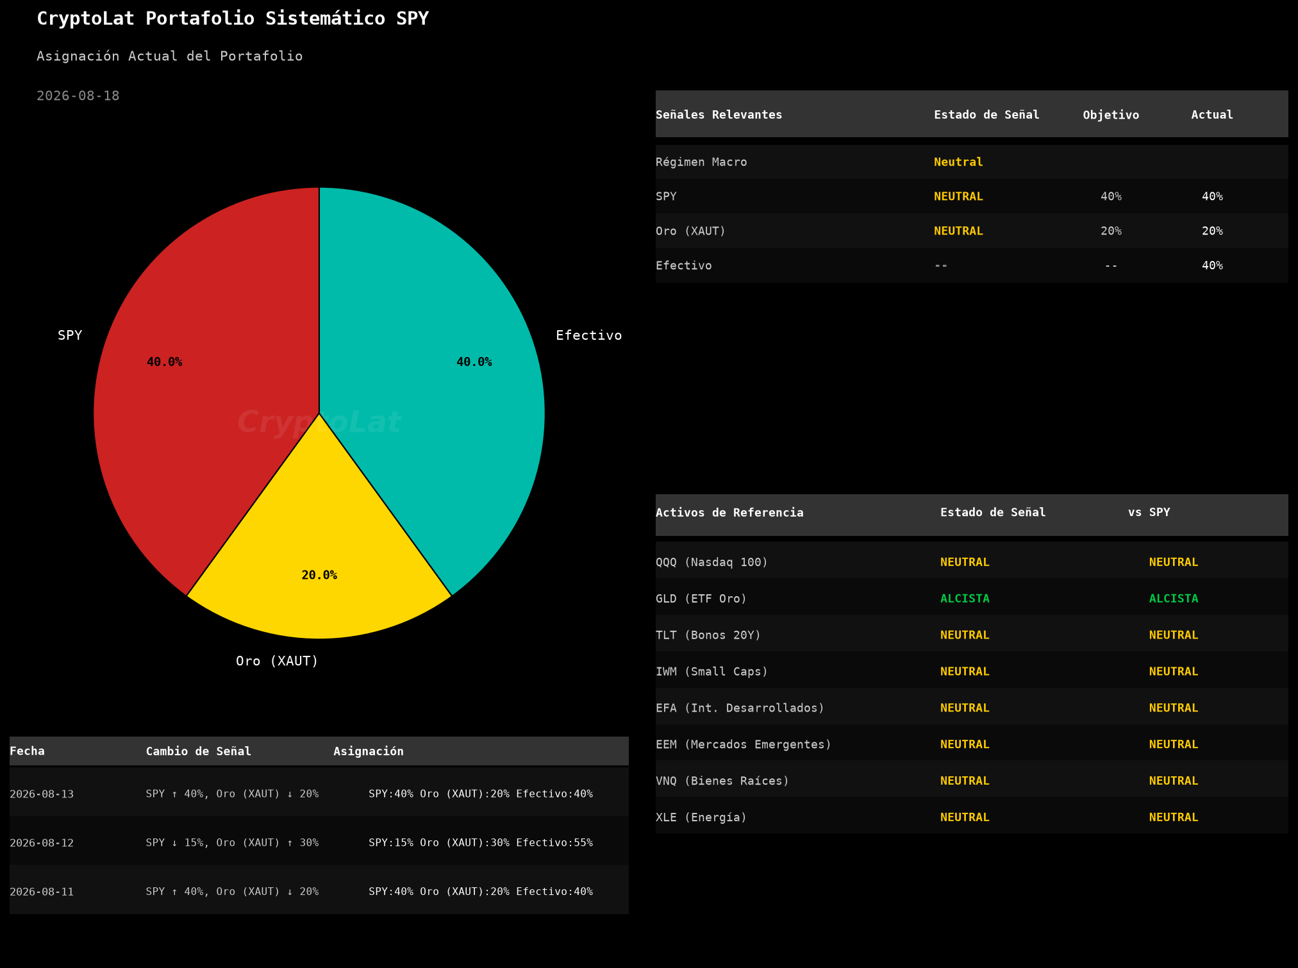Image resolution: width=1298 pixels, height=968 pixels.
Task: Select the subtitle "Asignación Actual del Portafolio"
Action: click(170, 56)
